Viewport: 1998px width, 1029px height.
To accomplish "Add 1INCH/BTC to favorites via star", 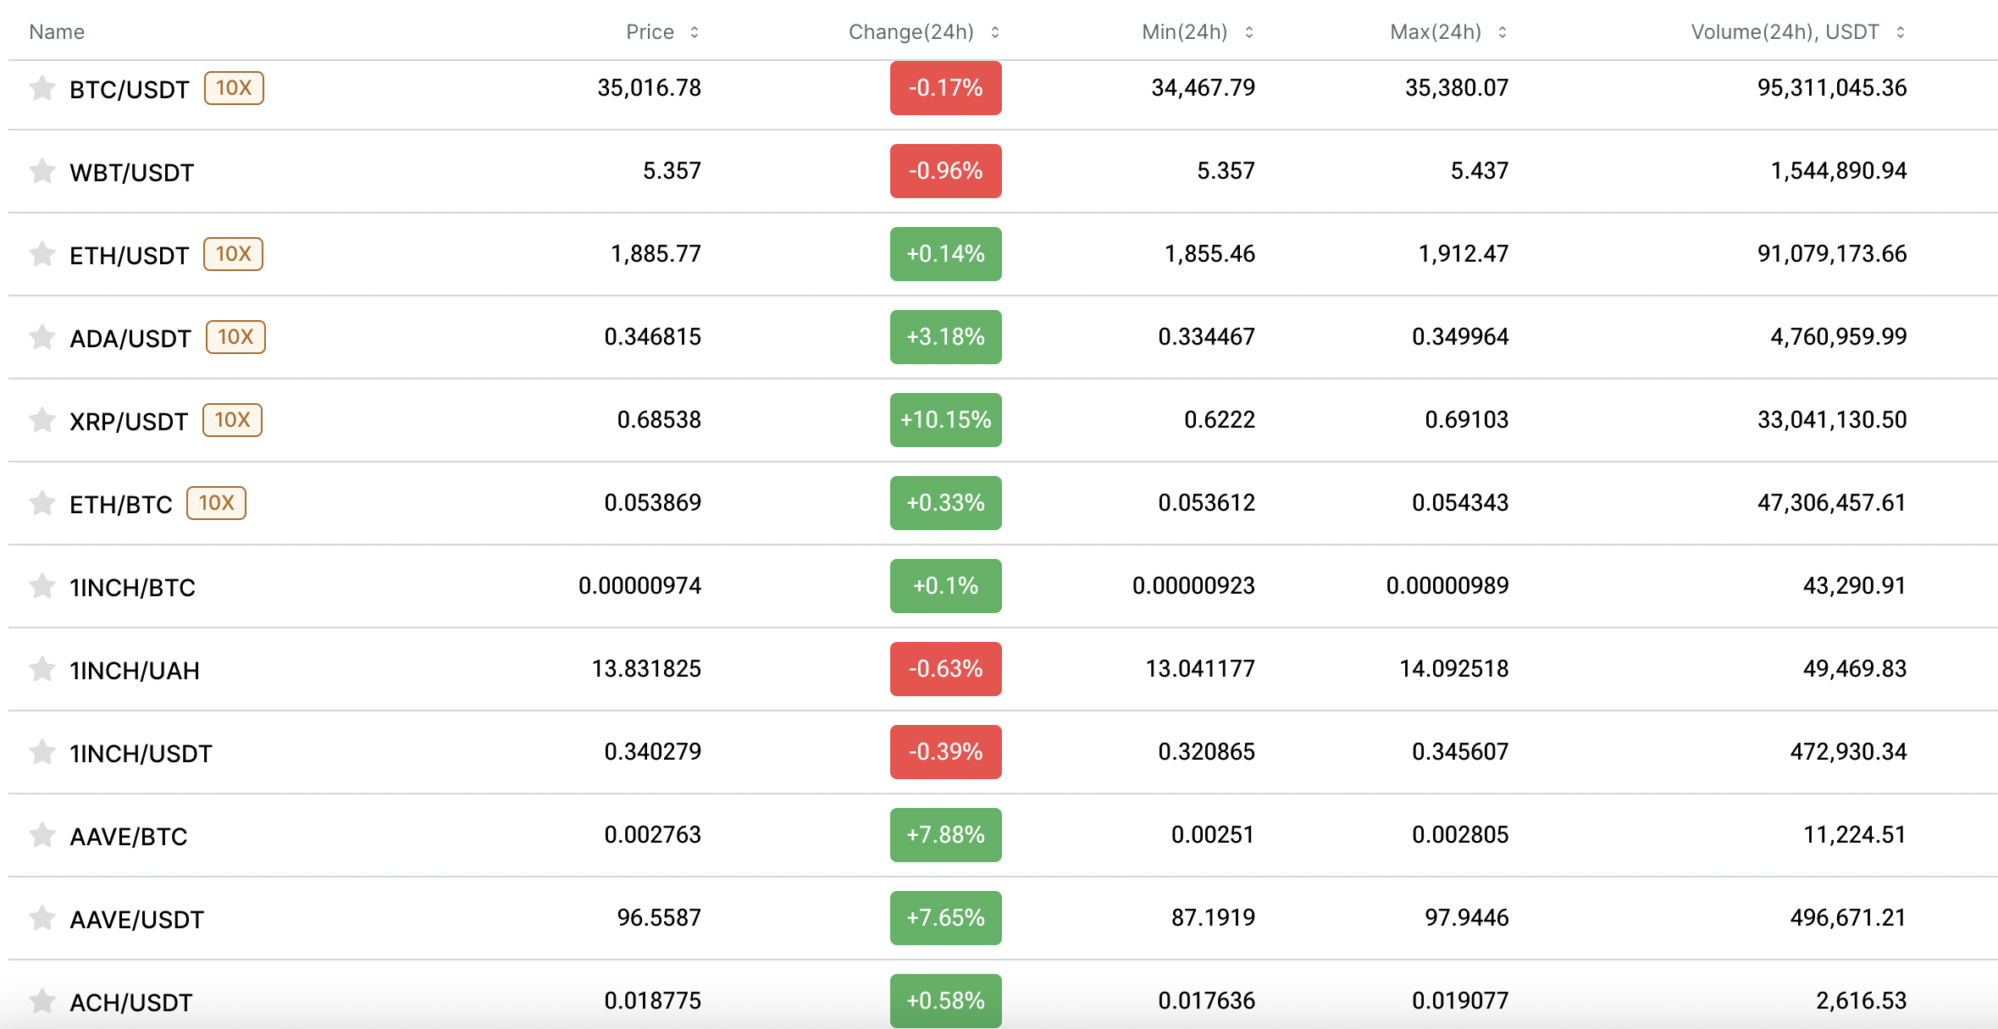I will (x=42, y=586).
